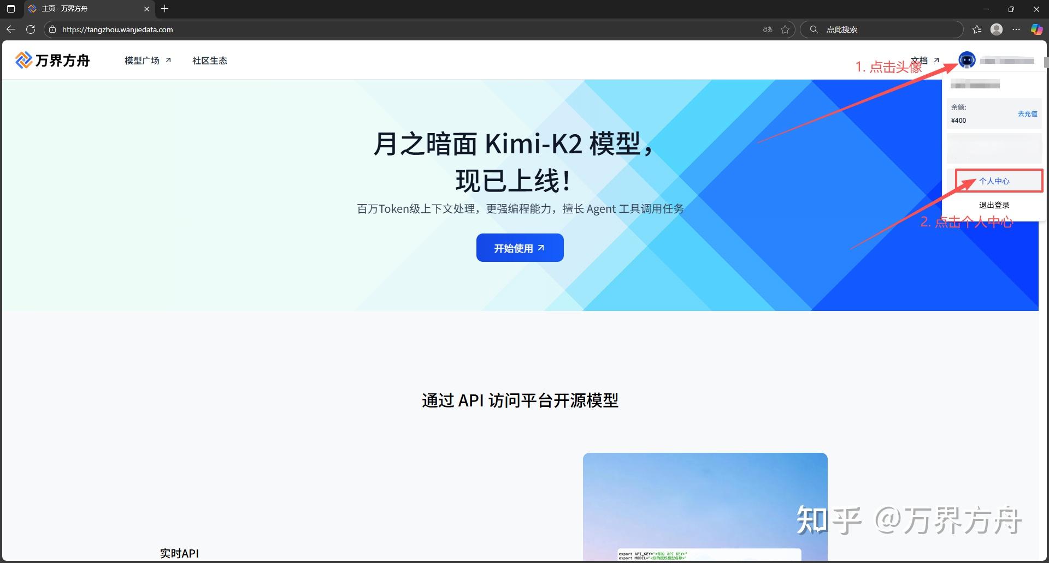This screenshot has height=563, width=1049.
Task: Refresh the current page
Action: point(31,29)
